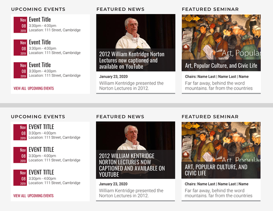The height and width of the screenshot is (211, 273).
Task: Open the second uppercase 'EVENT TITLE' in the bottom panel
Action: (41, 150)
